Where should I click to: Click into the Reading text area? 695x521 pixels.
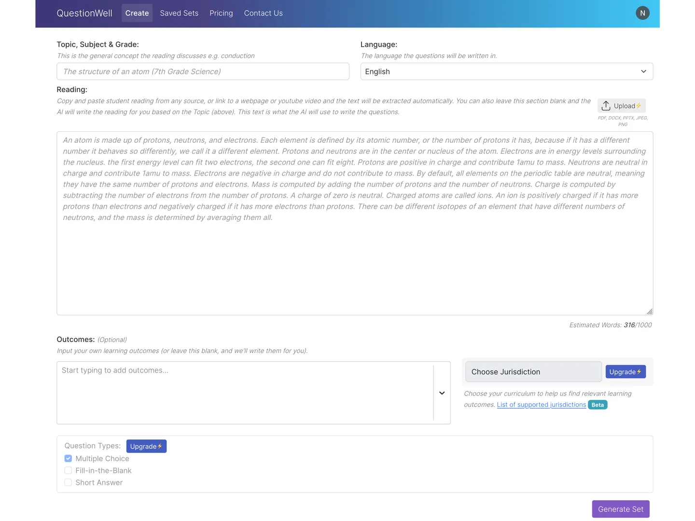355,223
